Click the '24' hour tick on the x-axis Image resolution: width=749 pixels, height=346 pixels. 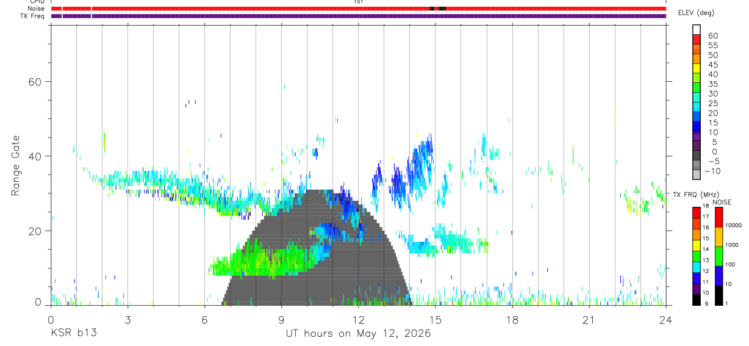665,319
